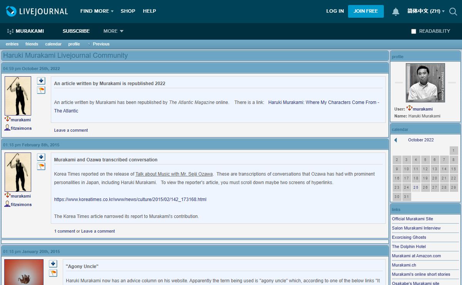
Task: Click the 04:59 pm October 25th, 2022 timestamp
Action: point(32,69)
